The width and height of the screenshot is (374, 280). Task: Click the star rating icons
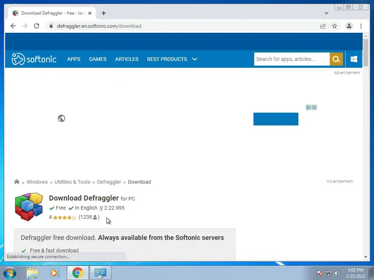click(64, 217)
